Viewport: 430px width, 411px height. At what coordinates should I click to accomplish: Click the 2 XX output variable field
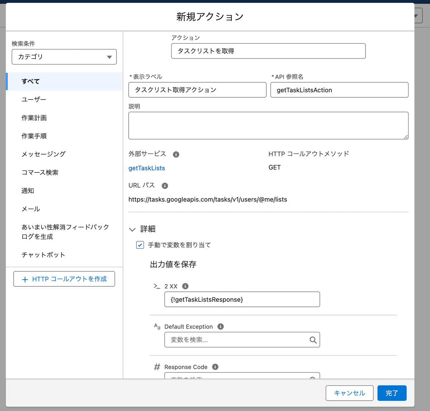242,299
